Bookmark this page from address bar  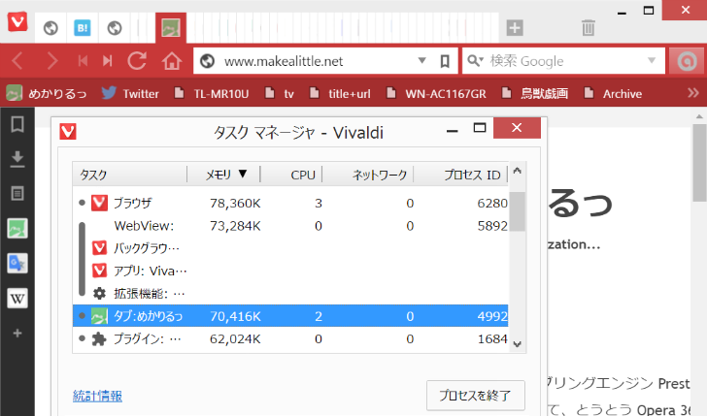445,61
